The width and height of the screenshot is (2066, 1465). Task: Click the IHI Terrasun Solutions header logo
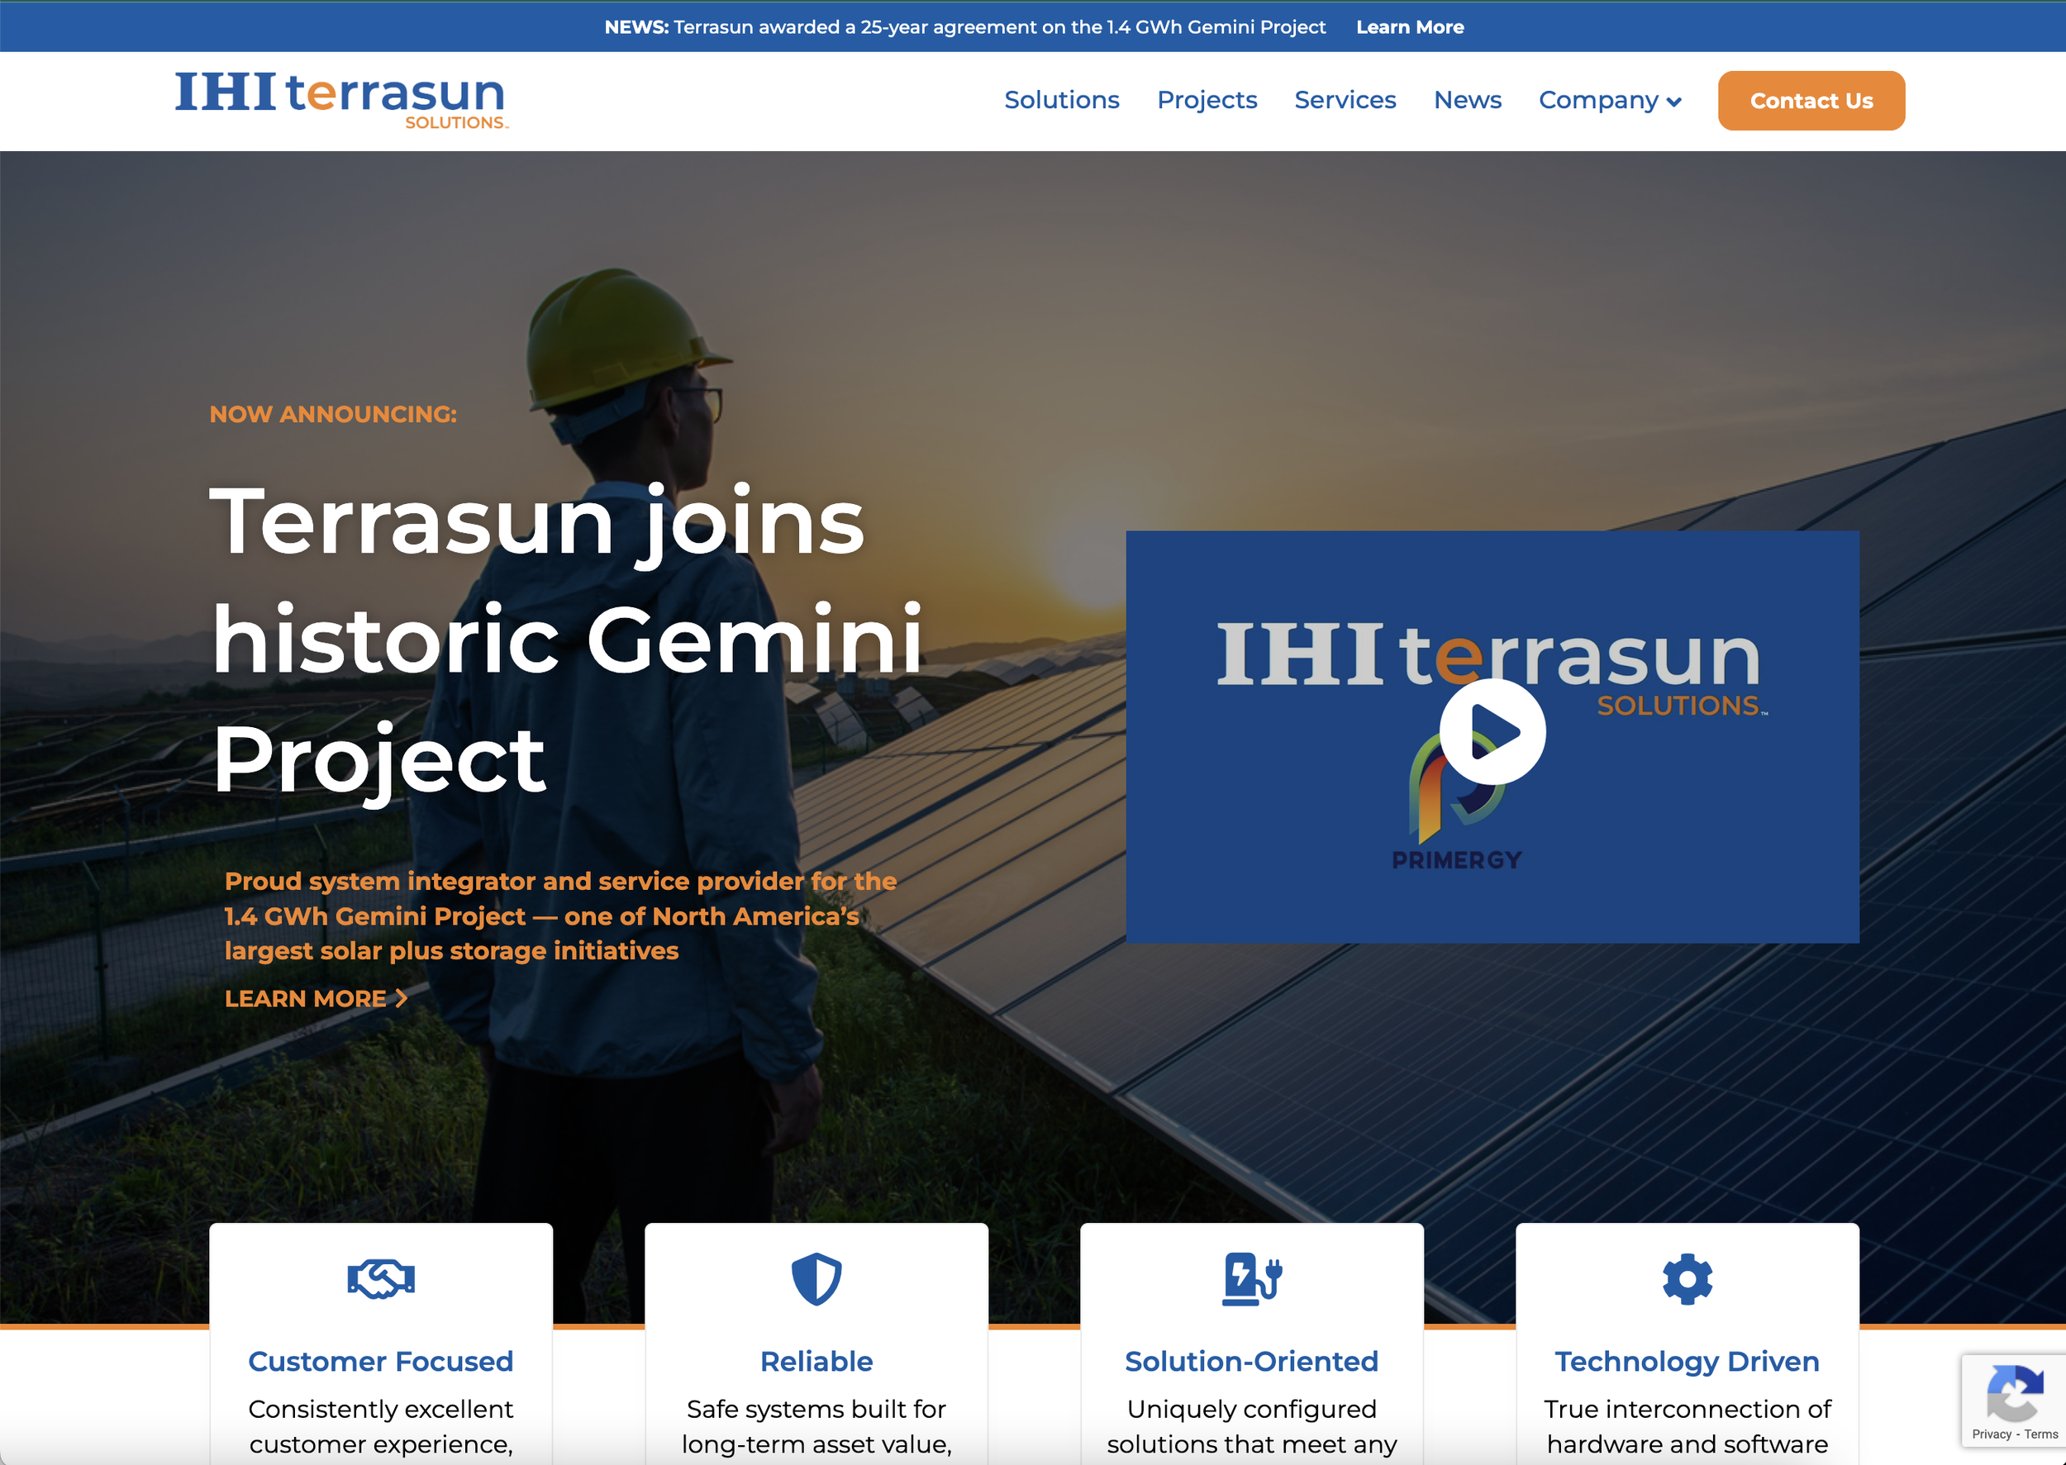(341, 100)
